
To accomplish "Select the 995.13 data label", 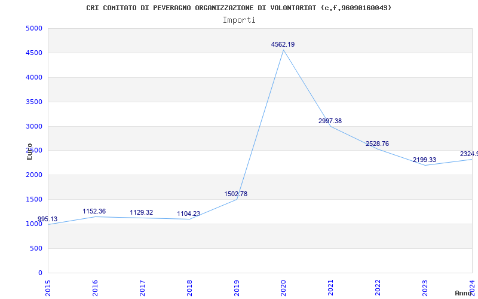I will tap(48, 219).
